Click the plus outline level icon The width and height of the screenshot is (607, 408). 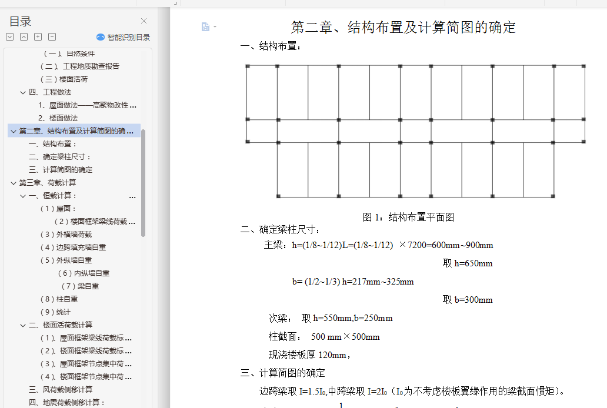pos(38,37)
